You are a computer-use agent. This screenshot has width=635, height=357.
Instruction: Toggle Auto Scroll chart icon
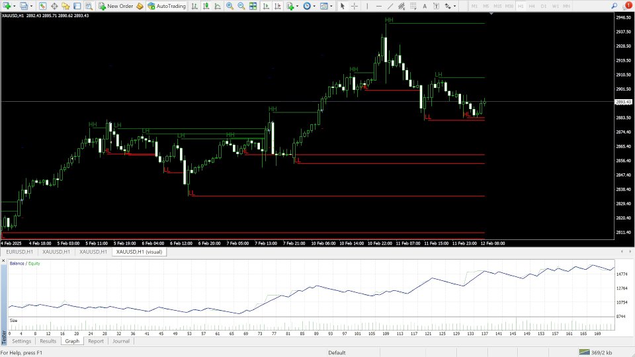tap(266, 6)
